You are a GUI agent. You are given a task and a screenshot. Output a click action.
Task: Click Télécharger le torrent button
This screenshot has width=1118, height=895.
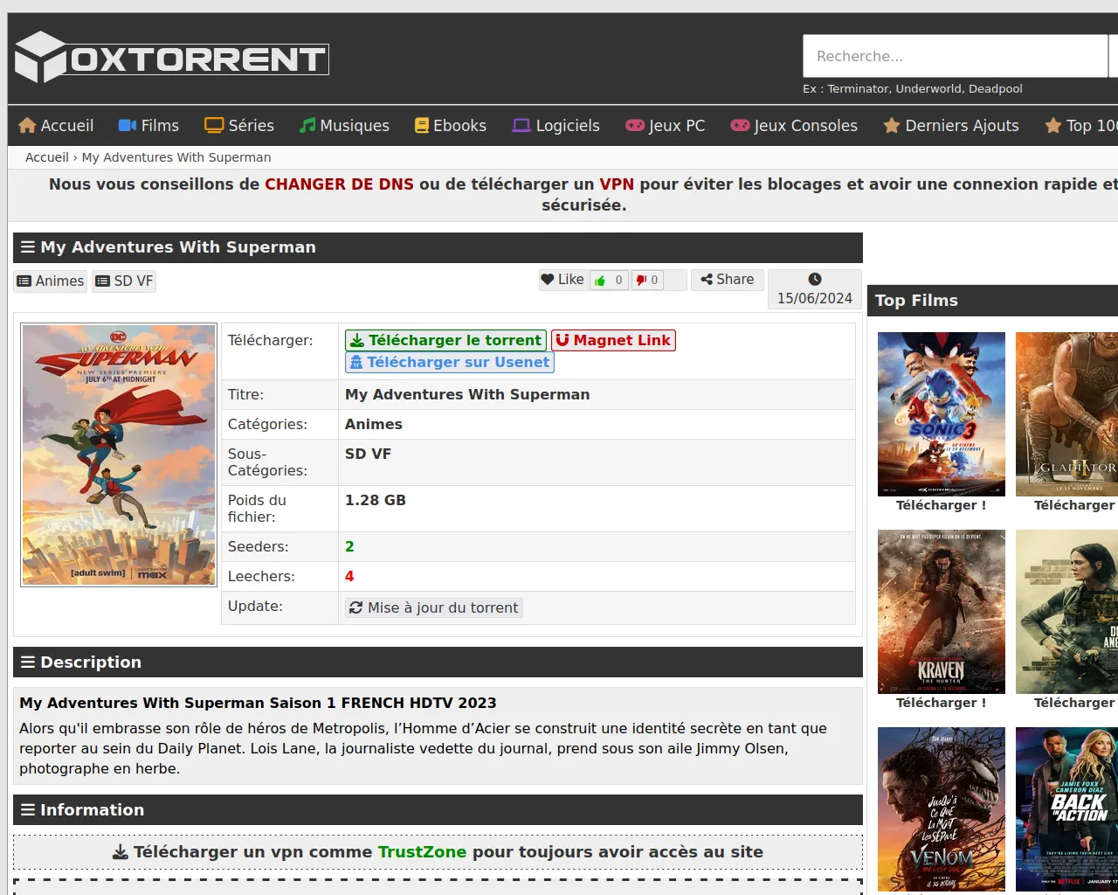(x=445, y=340)
